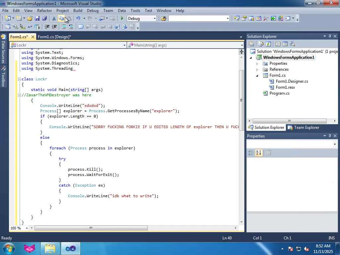Collapse the class Lockr code outline
This screenshot has width=340, height=255.
point(19,79)
